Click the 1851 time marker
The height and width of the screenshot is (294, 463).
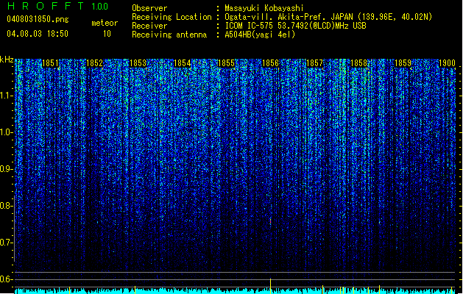[51, 63]
